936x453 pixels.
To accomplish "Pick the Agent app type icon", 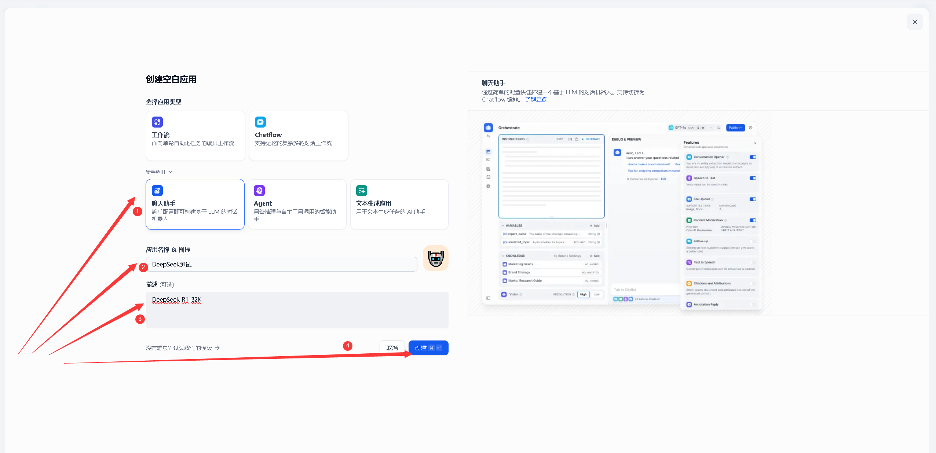I will coord(259,191).
